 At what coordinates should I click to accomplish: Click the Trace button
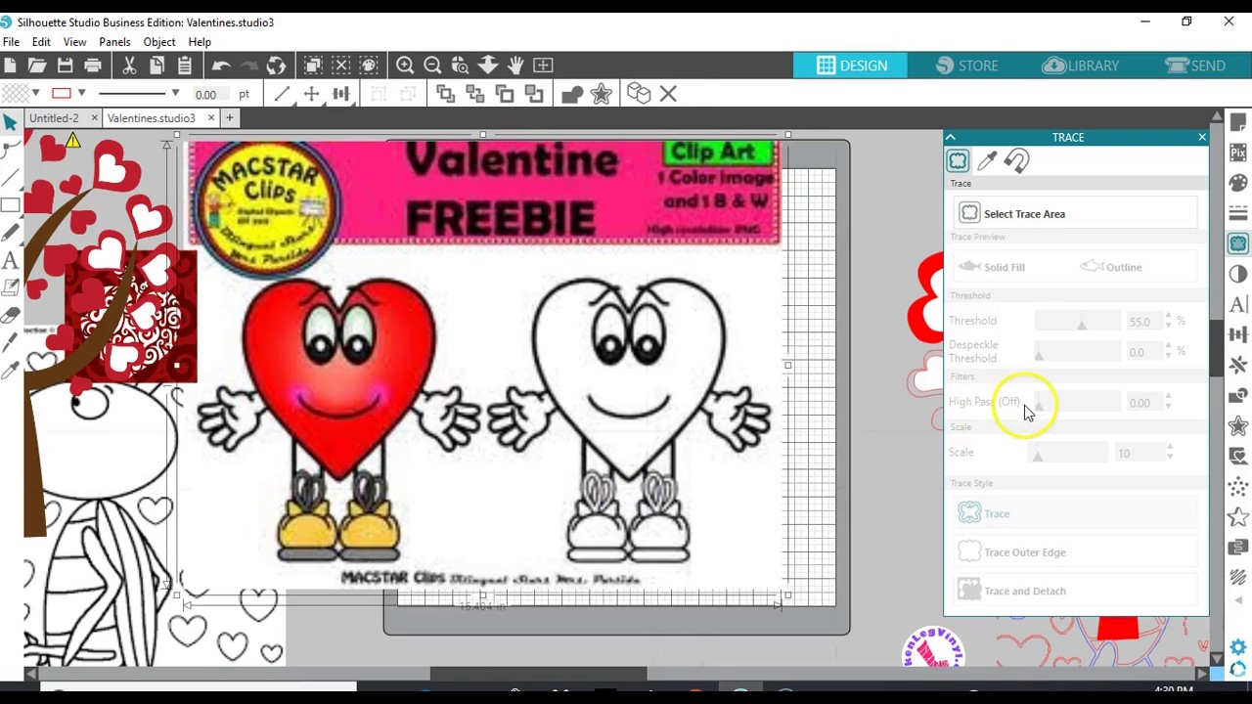tap(1075, 513)
